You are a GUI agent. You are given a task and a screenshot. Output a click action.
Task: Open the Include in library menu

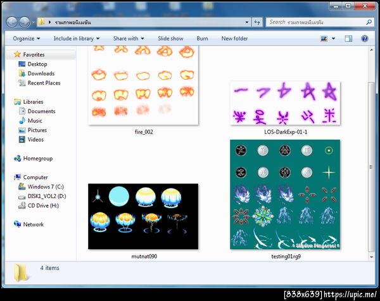[77, 39]
